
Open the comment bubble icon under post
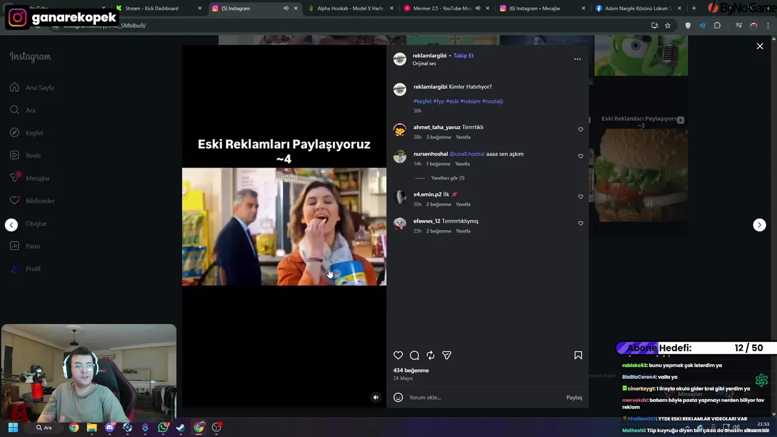(415, 355)
